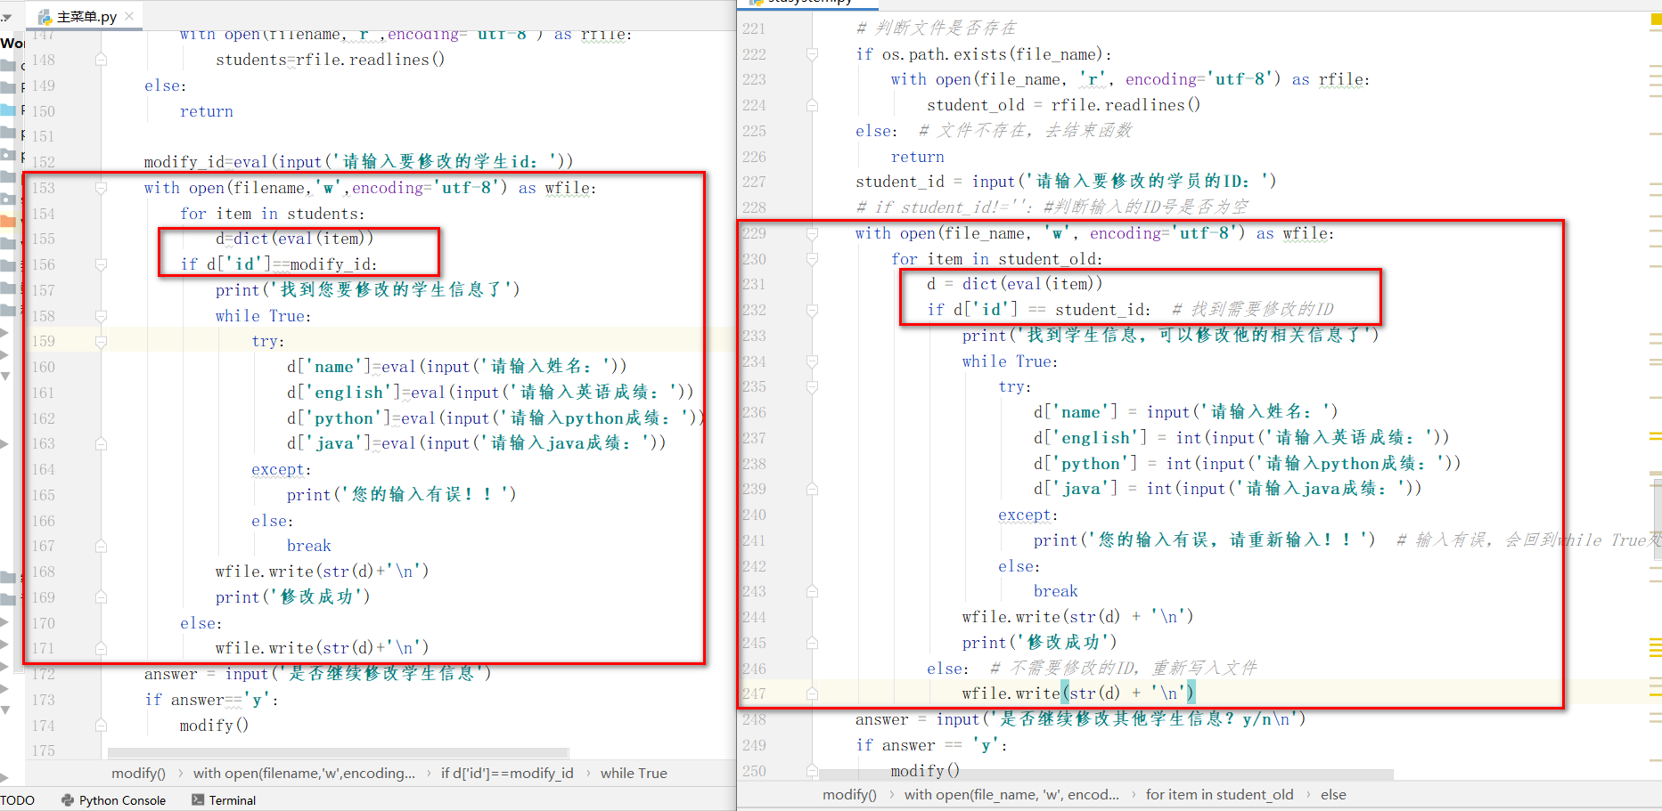Toggle fold end marker at line 167

tap(101, 546)
